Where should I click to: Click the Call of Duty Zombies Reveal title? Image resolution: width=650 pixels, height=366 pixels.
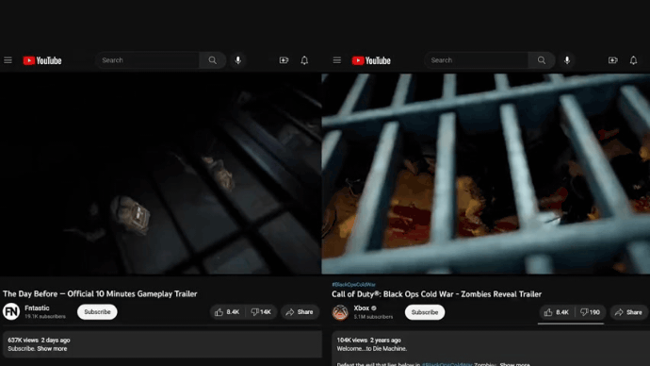pyautogui.click(x=436, y=294)
